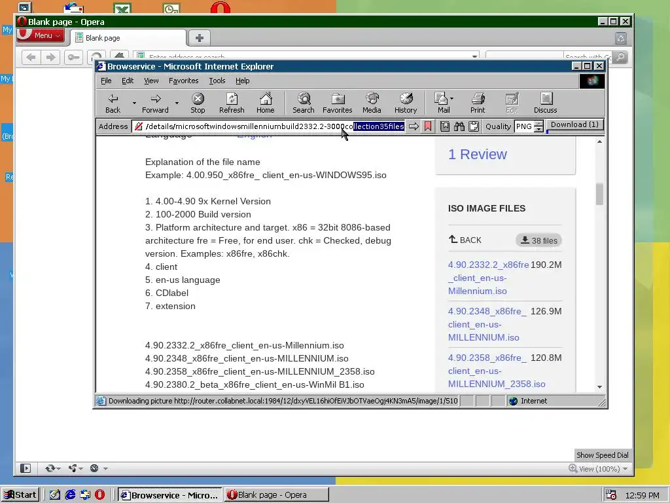Open the Favorites menu
Viewport: 670px width, 503px height.
[183, 81]
